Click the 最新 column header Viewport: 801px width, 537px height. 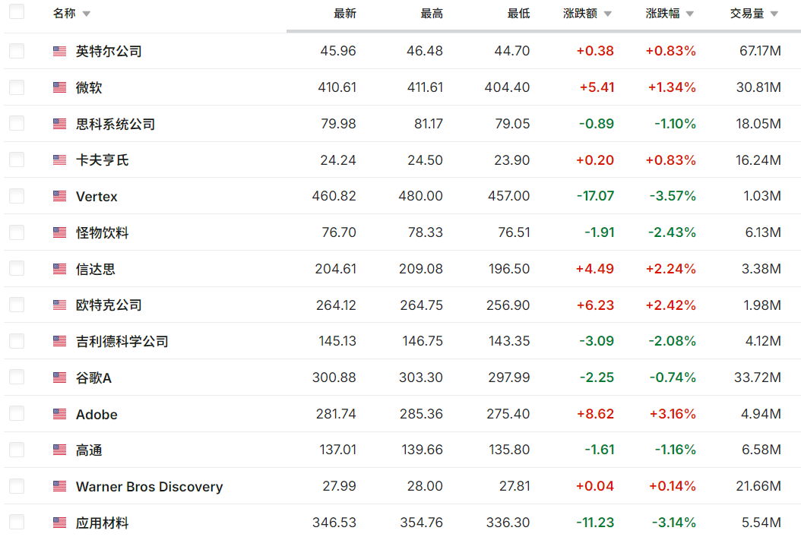coord(344,14)
